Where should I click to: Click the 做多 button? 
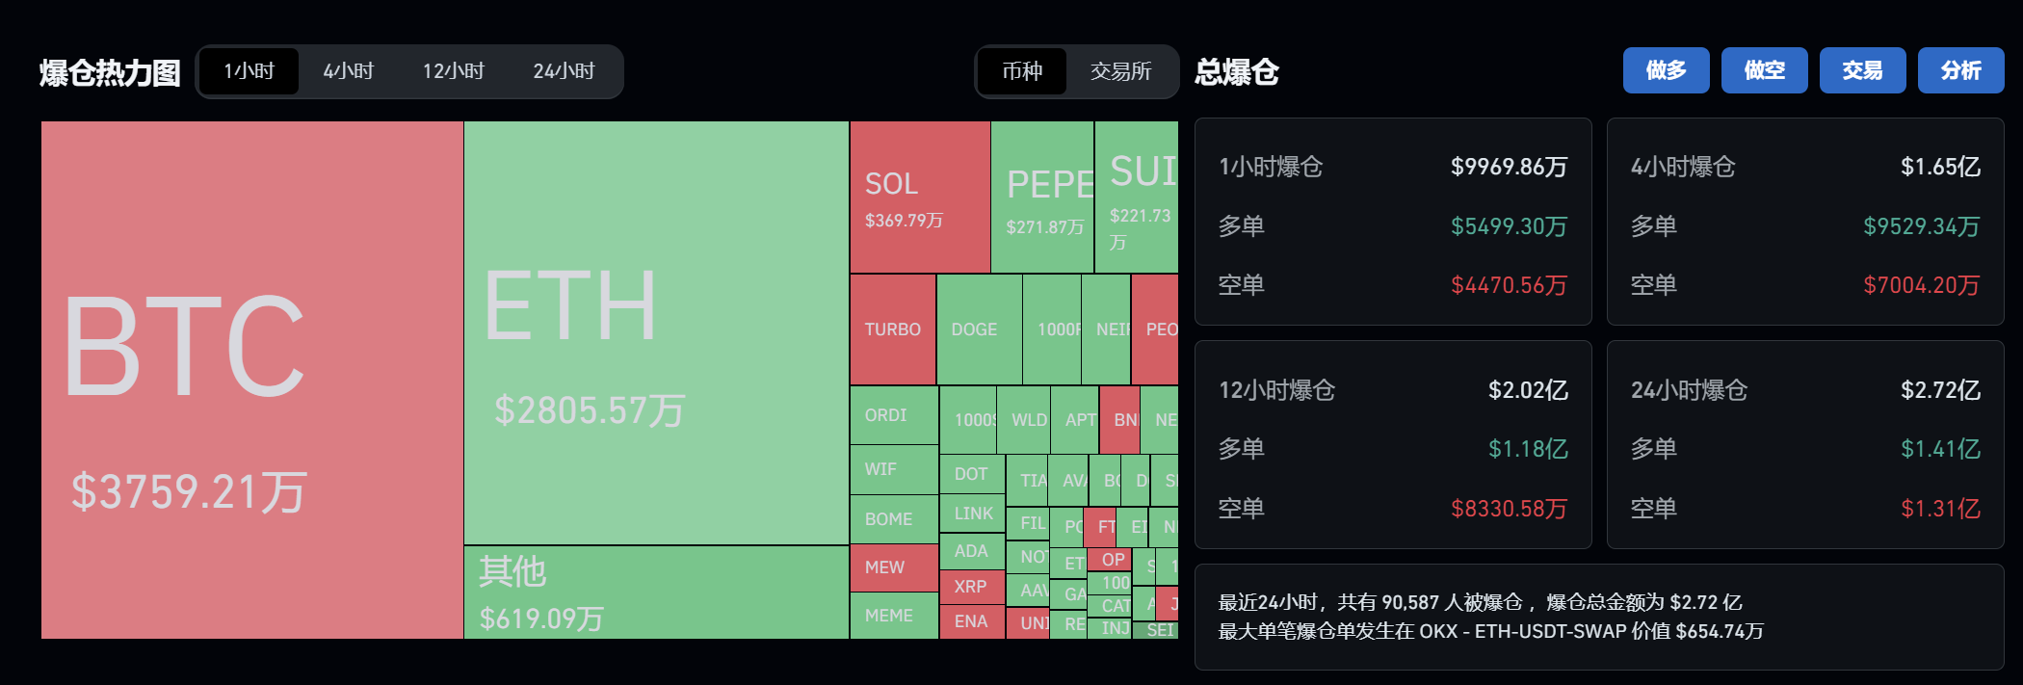pos(1666,70)
